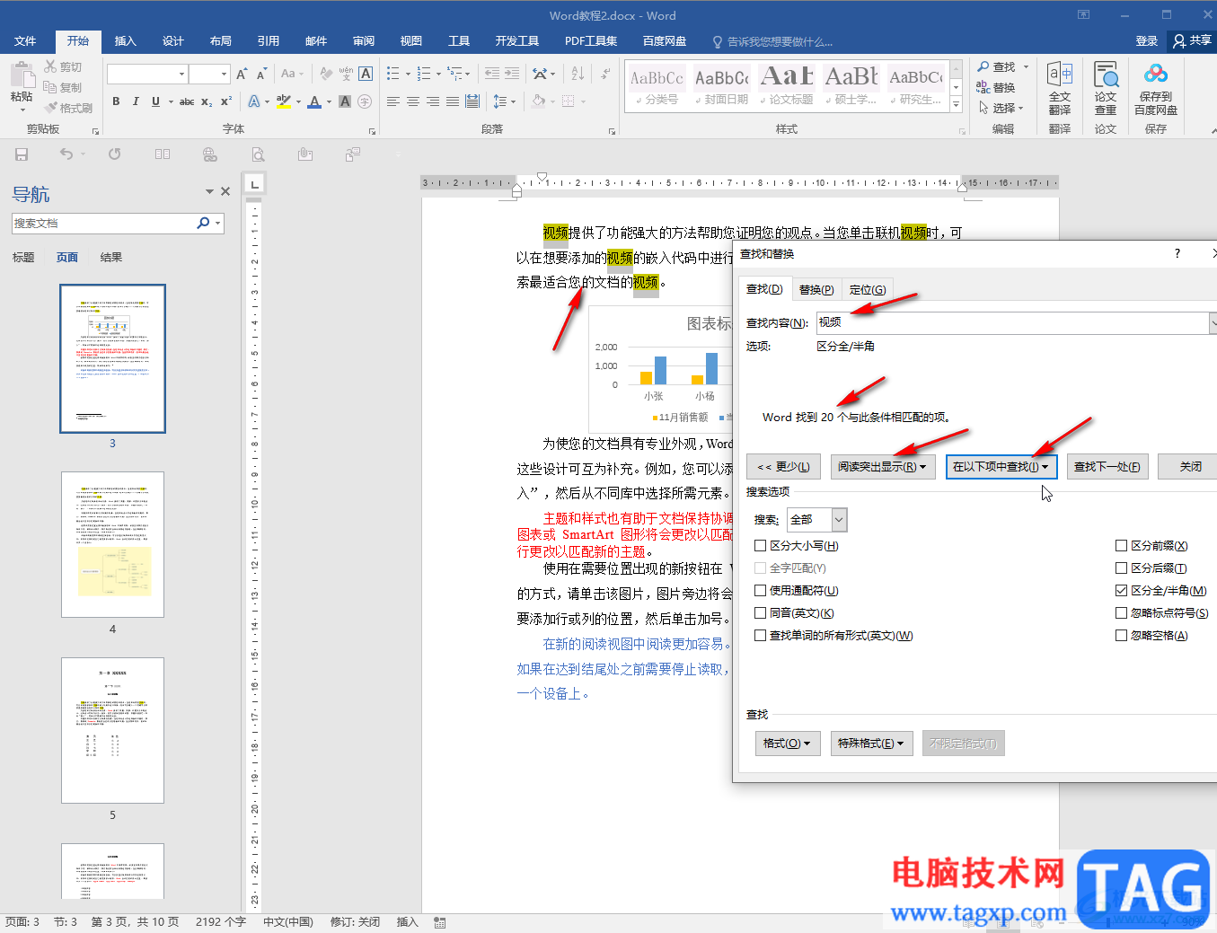The image size is (1217, 933).
Task: Click the Format Painter brush icon
Action: (50, 108)
